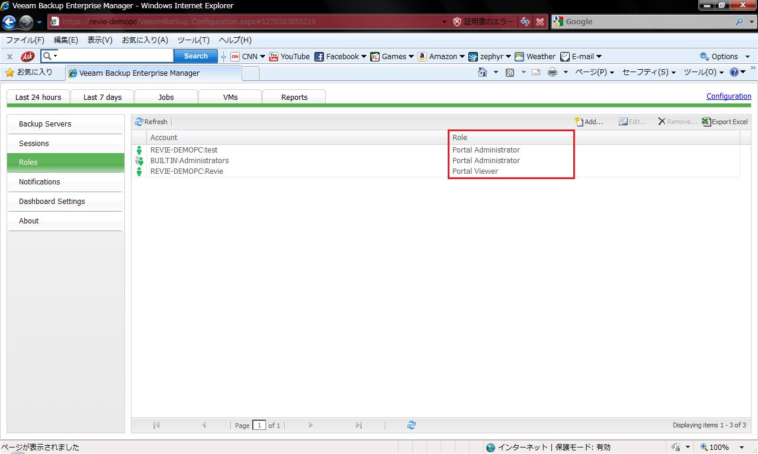Open the Last 24 hours tab
Viewport: 758px width, 454px height.
click(x=38, y=97)
